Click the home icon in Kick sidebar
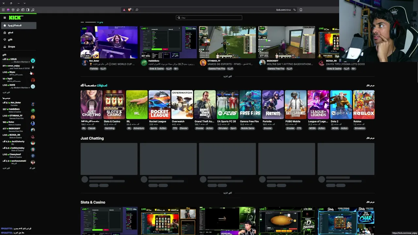Image resolution: width=418 pixels, height=235 pixels. [x=5, y=25]
